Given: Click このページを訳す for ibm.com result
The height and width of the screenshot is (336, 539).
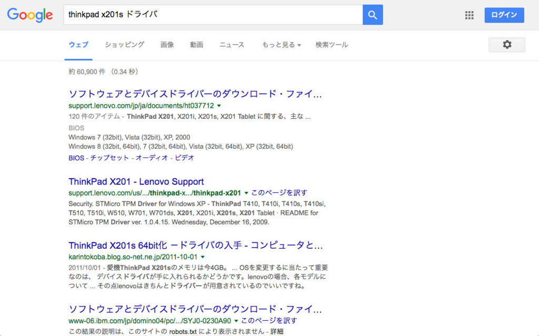Looking at the screenshot, I should [269, 321].
